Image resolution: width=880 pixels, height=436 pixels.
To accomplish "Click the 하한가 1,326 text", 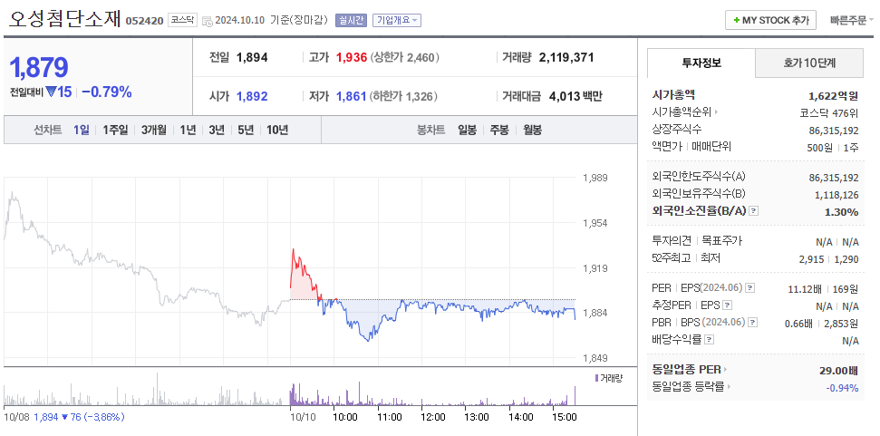I will (403, 96).
